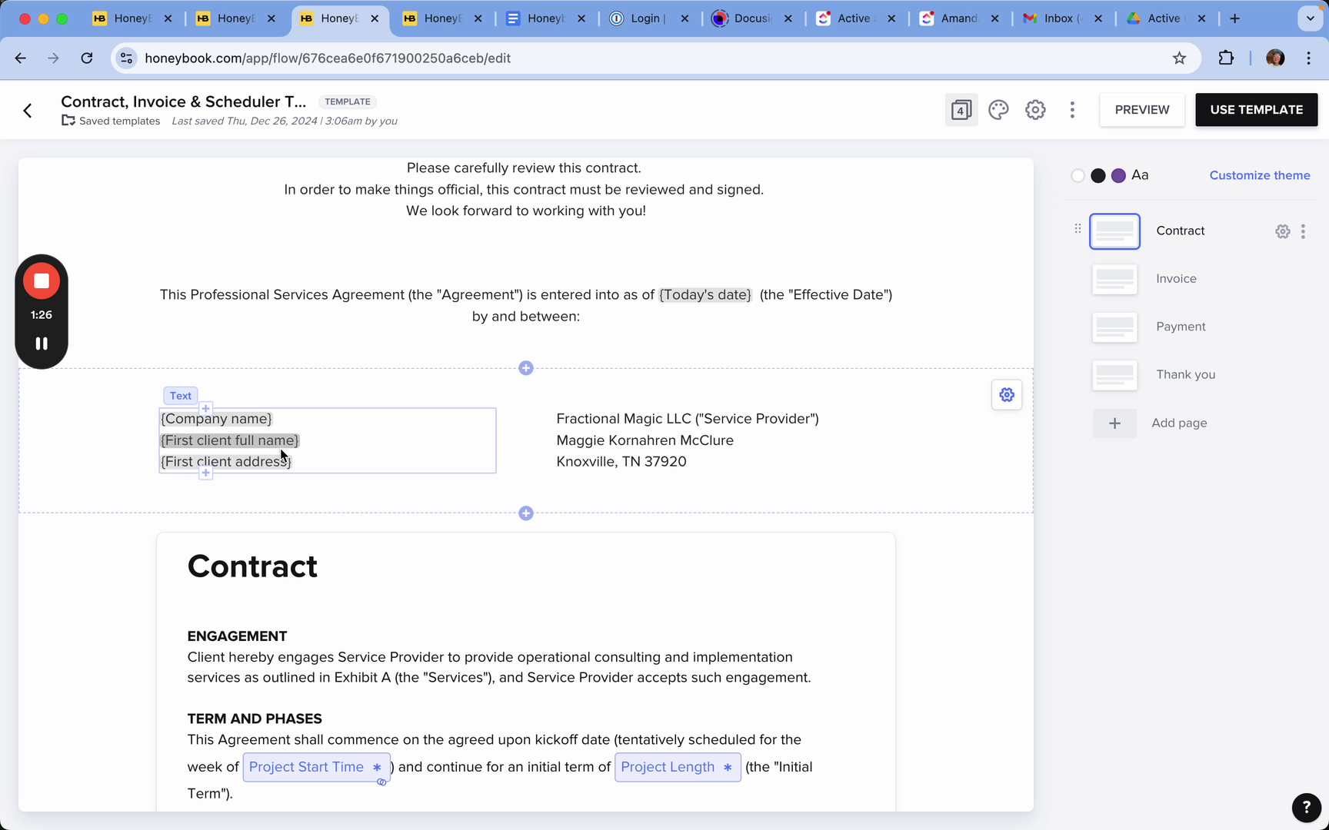The width and height of the screenshot is (1329, 830).
Task: Switch to the Amanda browser tab
Action: tap(959, 18)
